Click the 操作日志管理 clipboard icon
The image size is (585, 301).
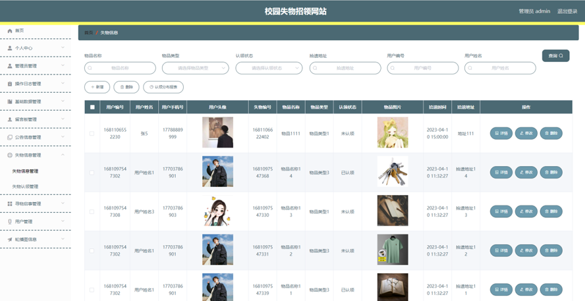10,84
